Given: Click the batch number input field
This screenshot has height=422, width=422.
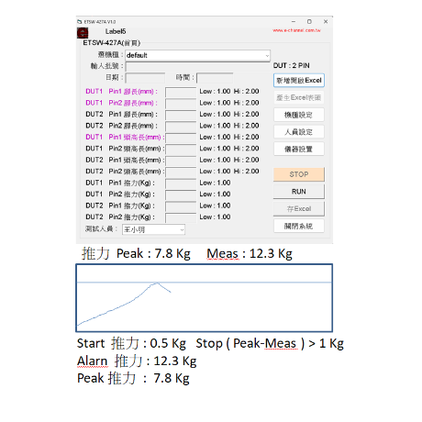Looking at the screenshot, I should (197, 66).
